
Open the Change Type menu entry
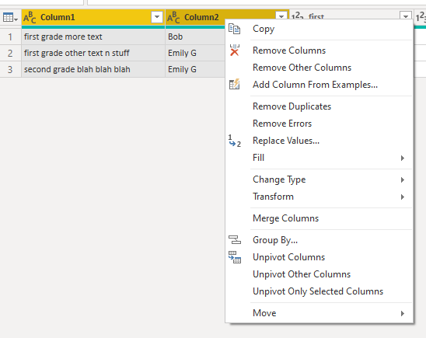[x=319, y=179]
